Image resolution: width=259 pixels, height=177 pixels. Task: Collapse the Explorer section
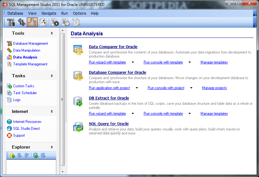(52, 147)
